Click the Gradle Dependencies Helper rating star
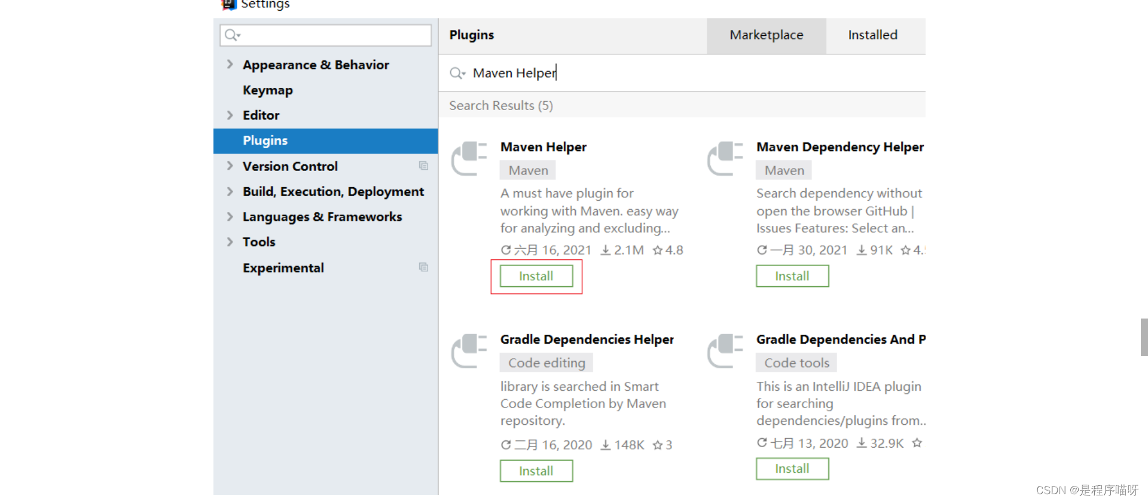 658,445
